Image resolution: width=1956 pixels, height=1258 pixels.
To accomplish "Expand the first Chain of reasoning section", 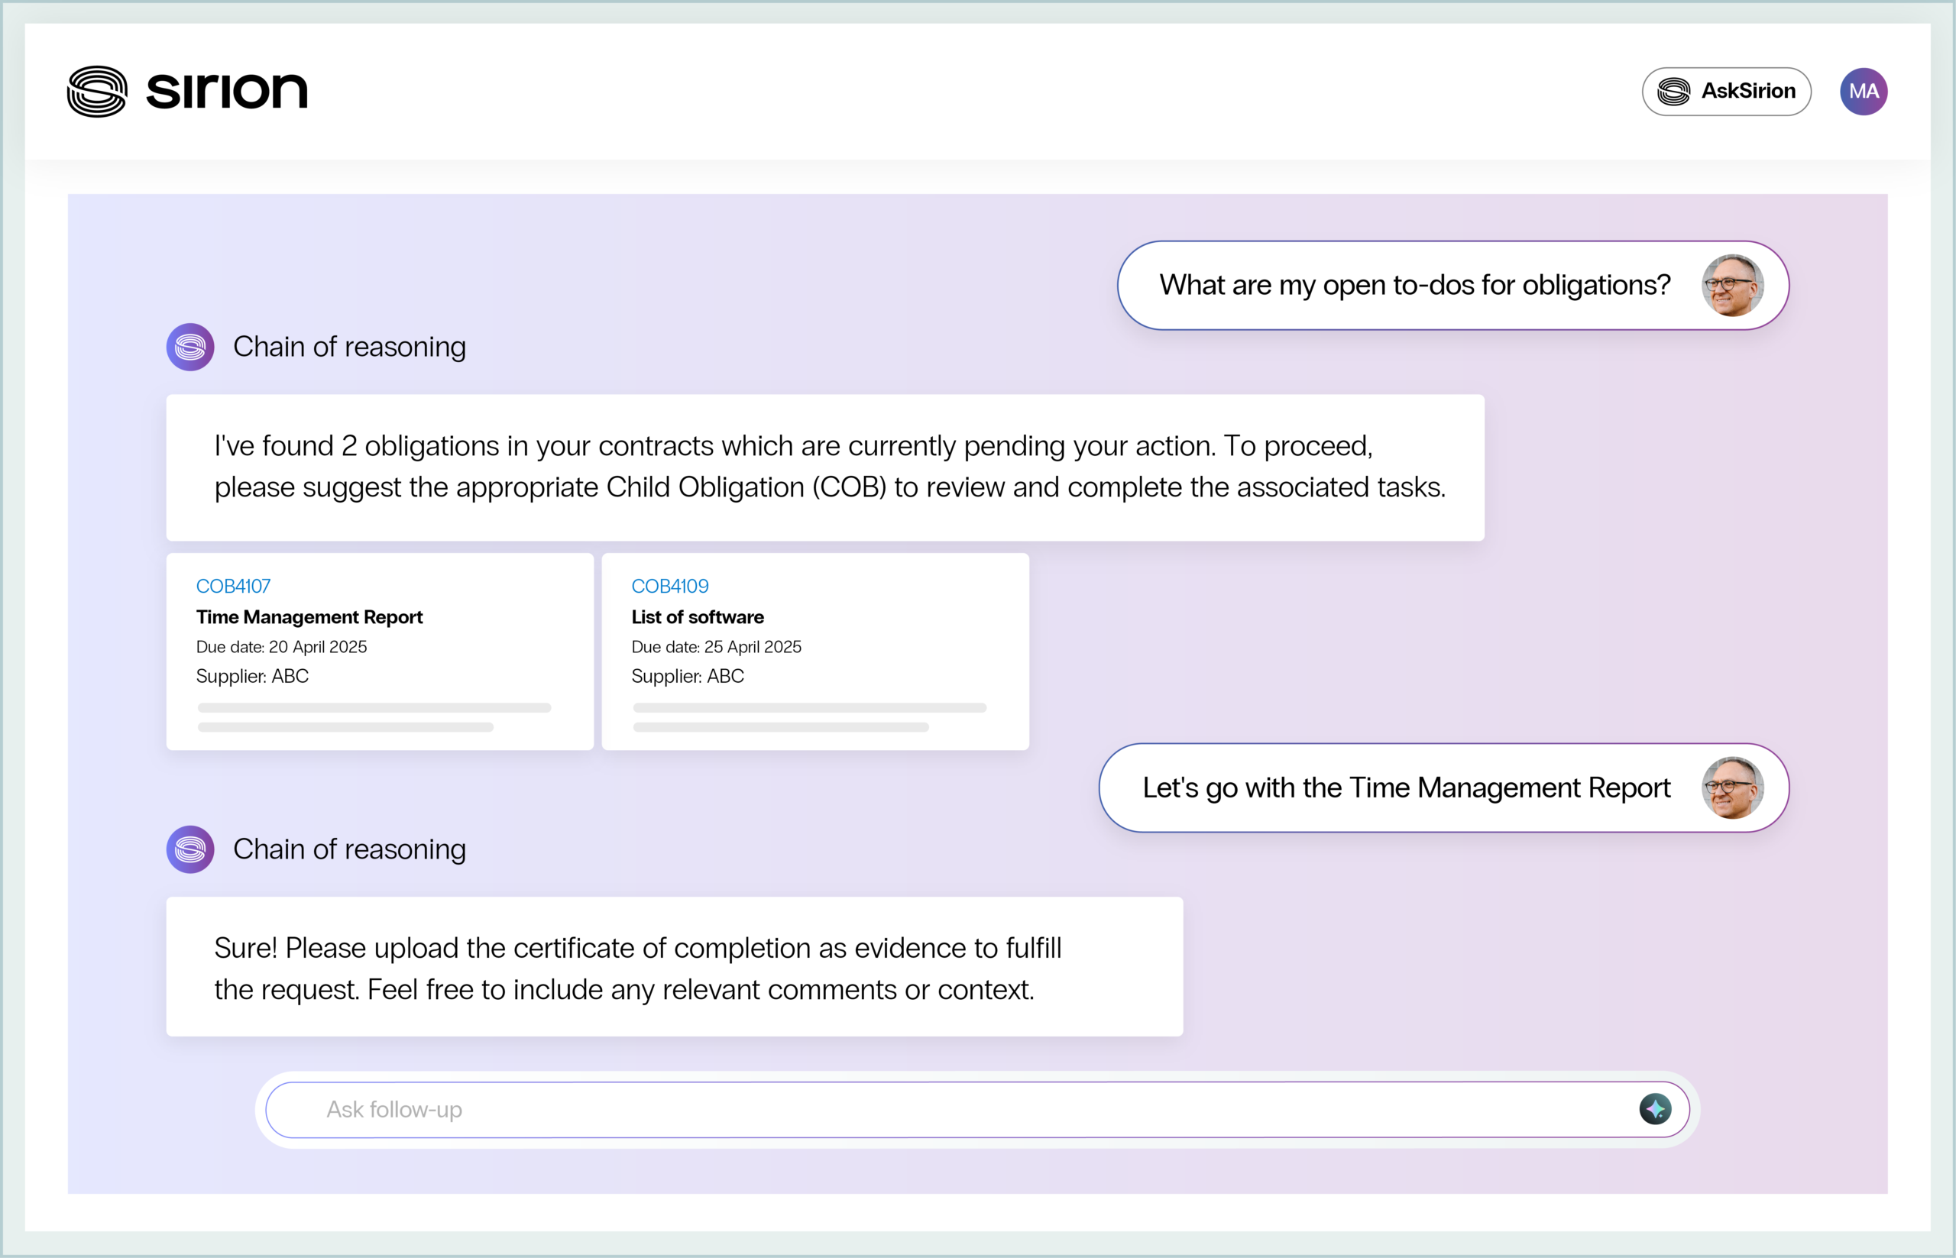I will pos(350,346).
